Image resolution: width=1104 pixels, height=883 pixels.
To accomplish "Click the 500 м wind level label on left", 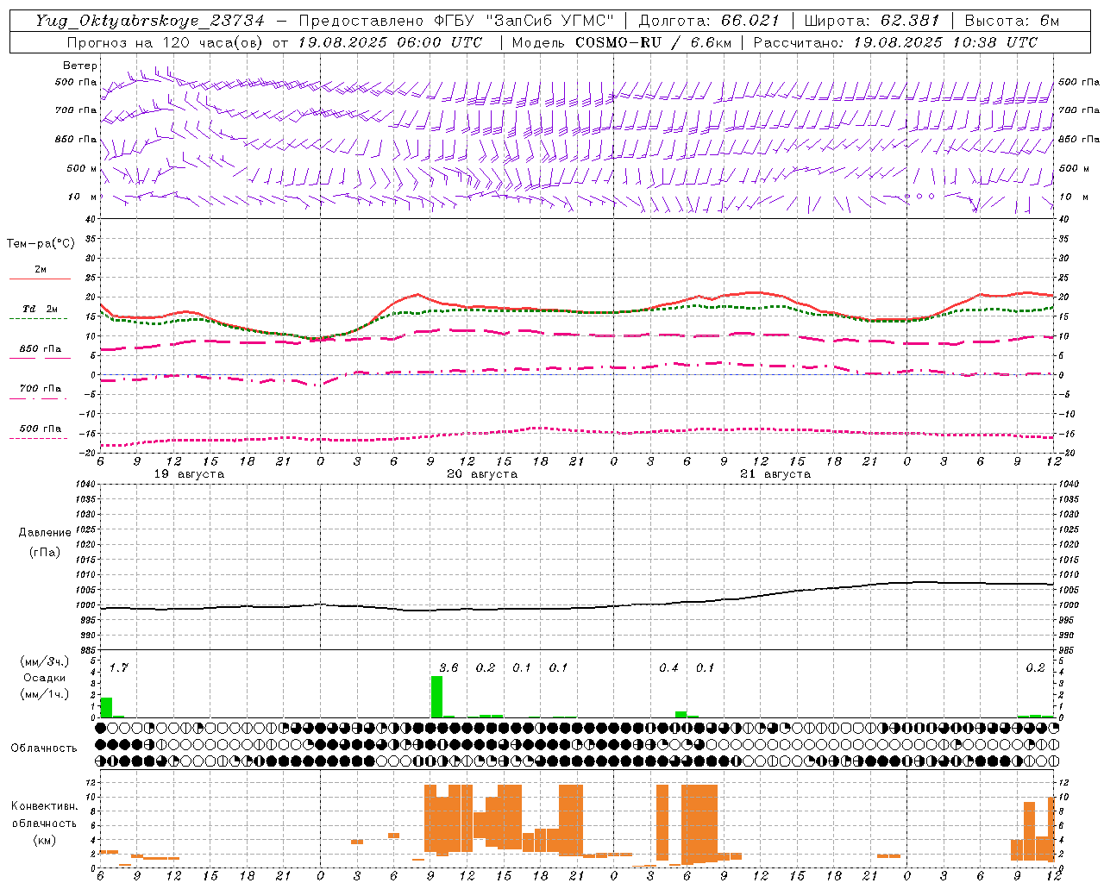I will pyautogui.click(x=82, y=168).
